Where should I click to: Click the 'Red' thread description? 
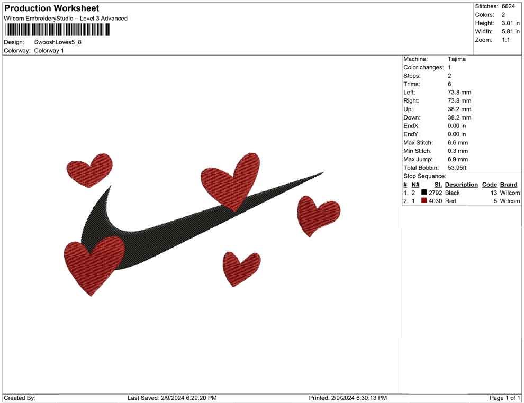tap(450, 201)
